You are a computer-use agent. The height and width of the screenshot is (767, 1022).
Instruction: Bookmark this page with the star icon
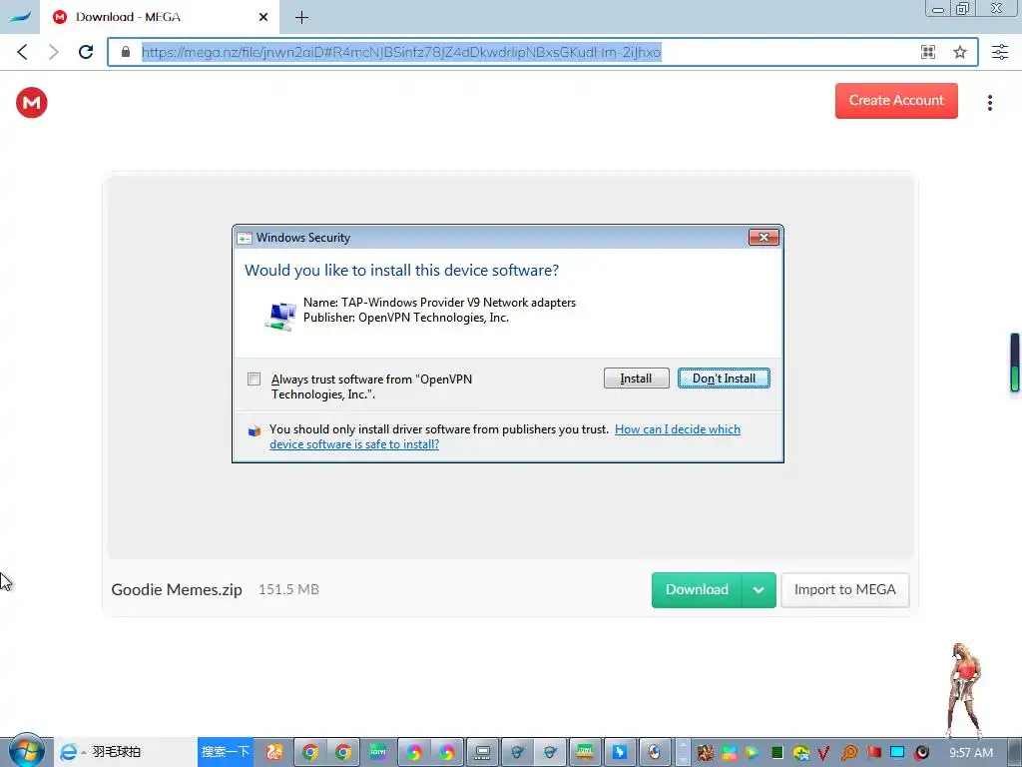pos(960,52)
